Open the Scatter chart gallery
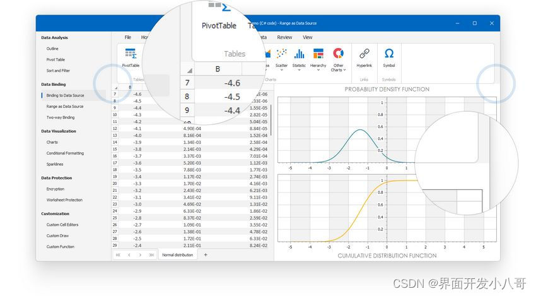The height and width of the screenshot is (296, 536). click(281, 59)
